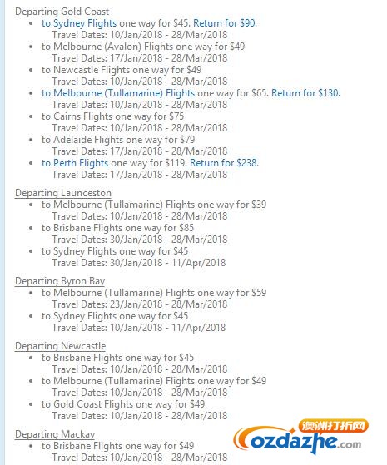387x465 pixels.
Task: Click 'Return for $90.' link
Action: pos(226,23)
